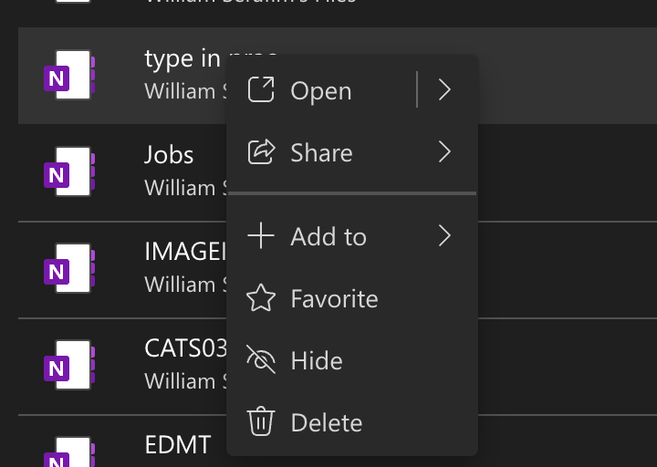Expand the Add to submenu chevron
This screenshot has height=467, width=657.
[x=444, y=236]
